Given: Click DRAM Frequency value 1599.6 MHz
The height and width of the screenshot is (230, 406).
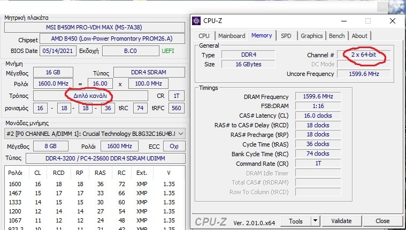Looking at the screenshot, I should (x=318, y=96).
